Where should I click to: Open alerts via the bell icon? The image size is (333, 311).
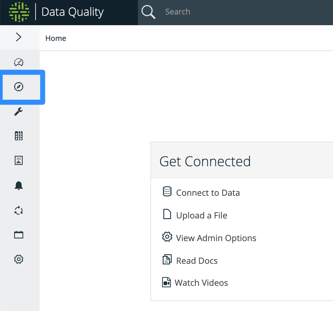click(19, 185)
